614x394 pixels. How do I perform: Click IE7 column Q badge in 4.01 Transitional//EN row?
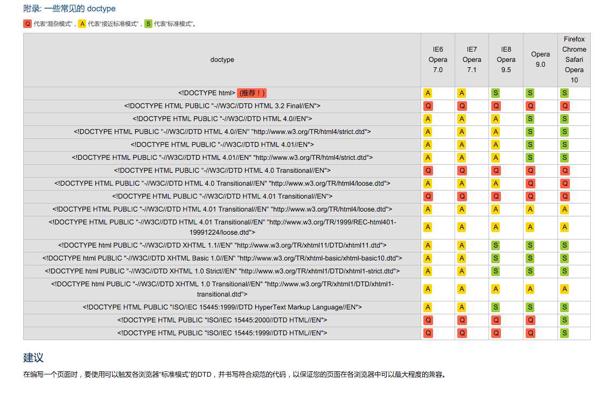point(462,196)
